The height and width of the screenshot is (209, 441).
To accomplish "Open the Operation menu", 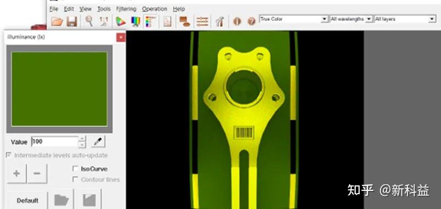I will [x=155, y=9].
